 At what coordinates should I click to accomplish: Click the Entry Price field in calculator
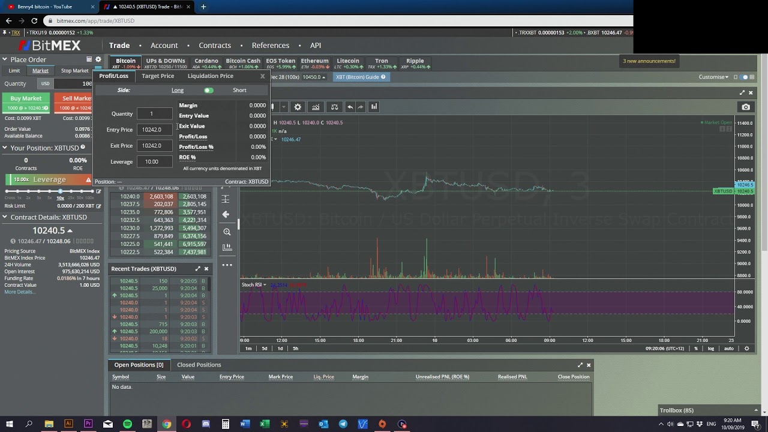pyautogui.click(x=154, y=130)
